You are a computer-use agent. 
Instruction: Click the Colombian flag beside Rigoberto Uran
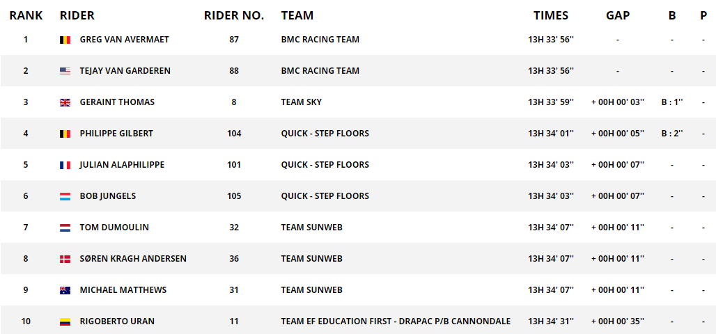click(x=65, y=321)
